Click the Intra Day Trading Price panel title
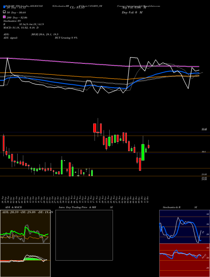Image resolution: width=210 pixels, height=277 pixels. tap(77, 207)
